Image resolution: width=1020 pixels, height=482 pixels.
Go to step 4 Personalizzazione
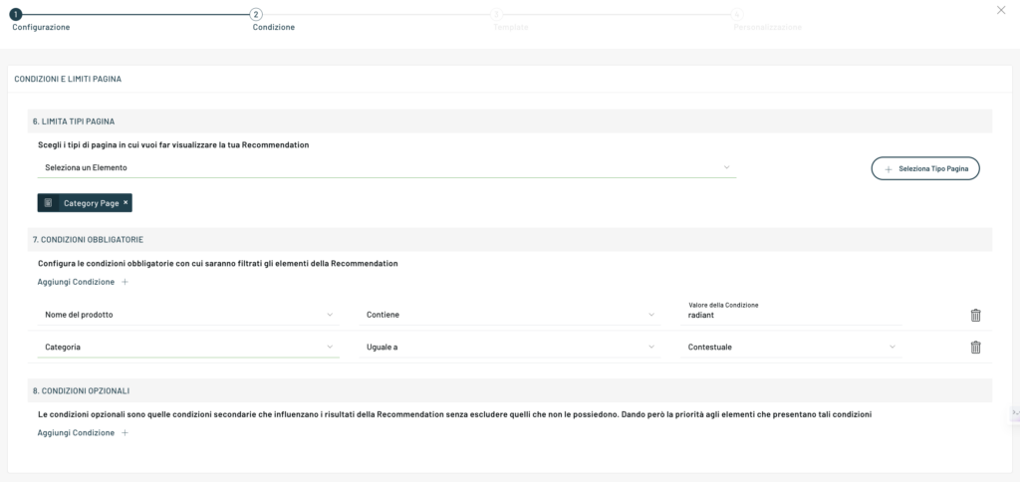(x=737, y=14)
